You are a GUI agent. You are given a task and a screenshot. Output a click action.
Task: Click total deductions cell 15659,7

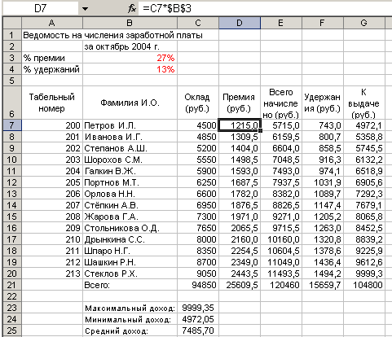coord(323,285)
